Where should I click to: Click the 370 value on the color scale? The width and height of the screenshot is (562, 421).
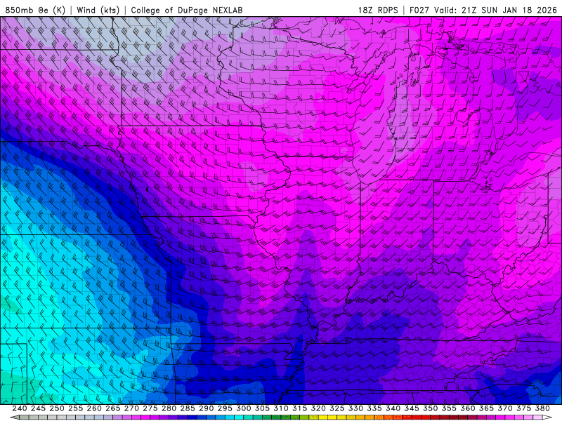[x=505, y=408]
